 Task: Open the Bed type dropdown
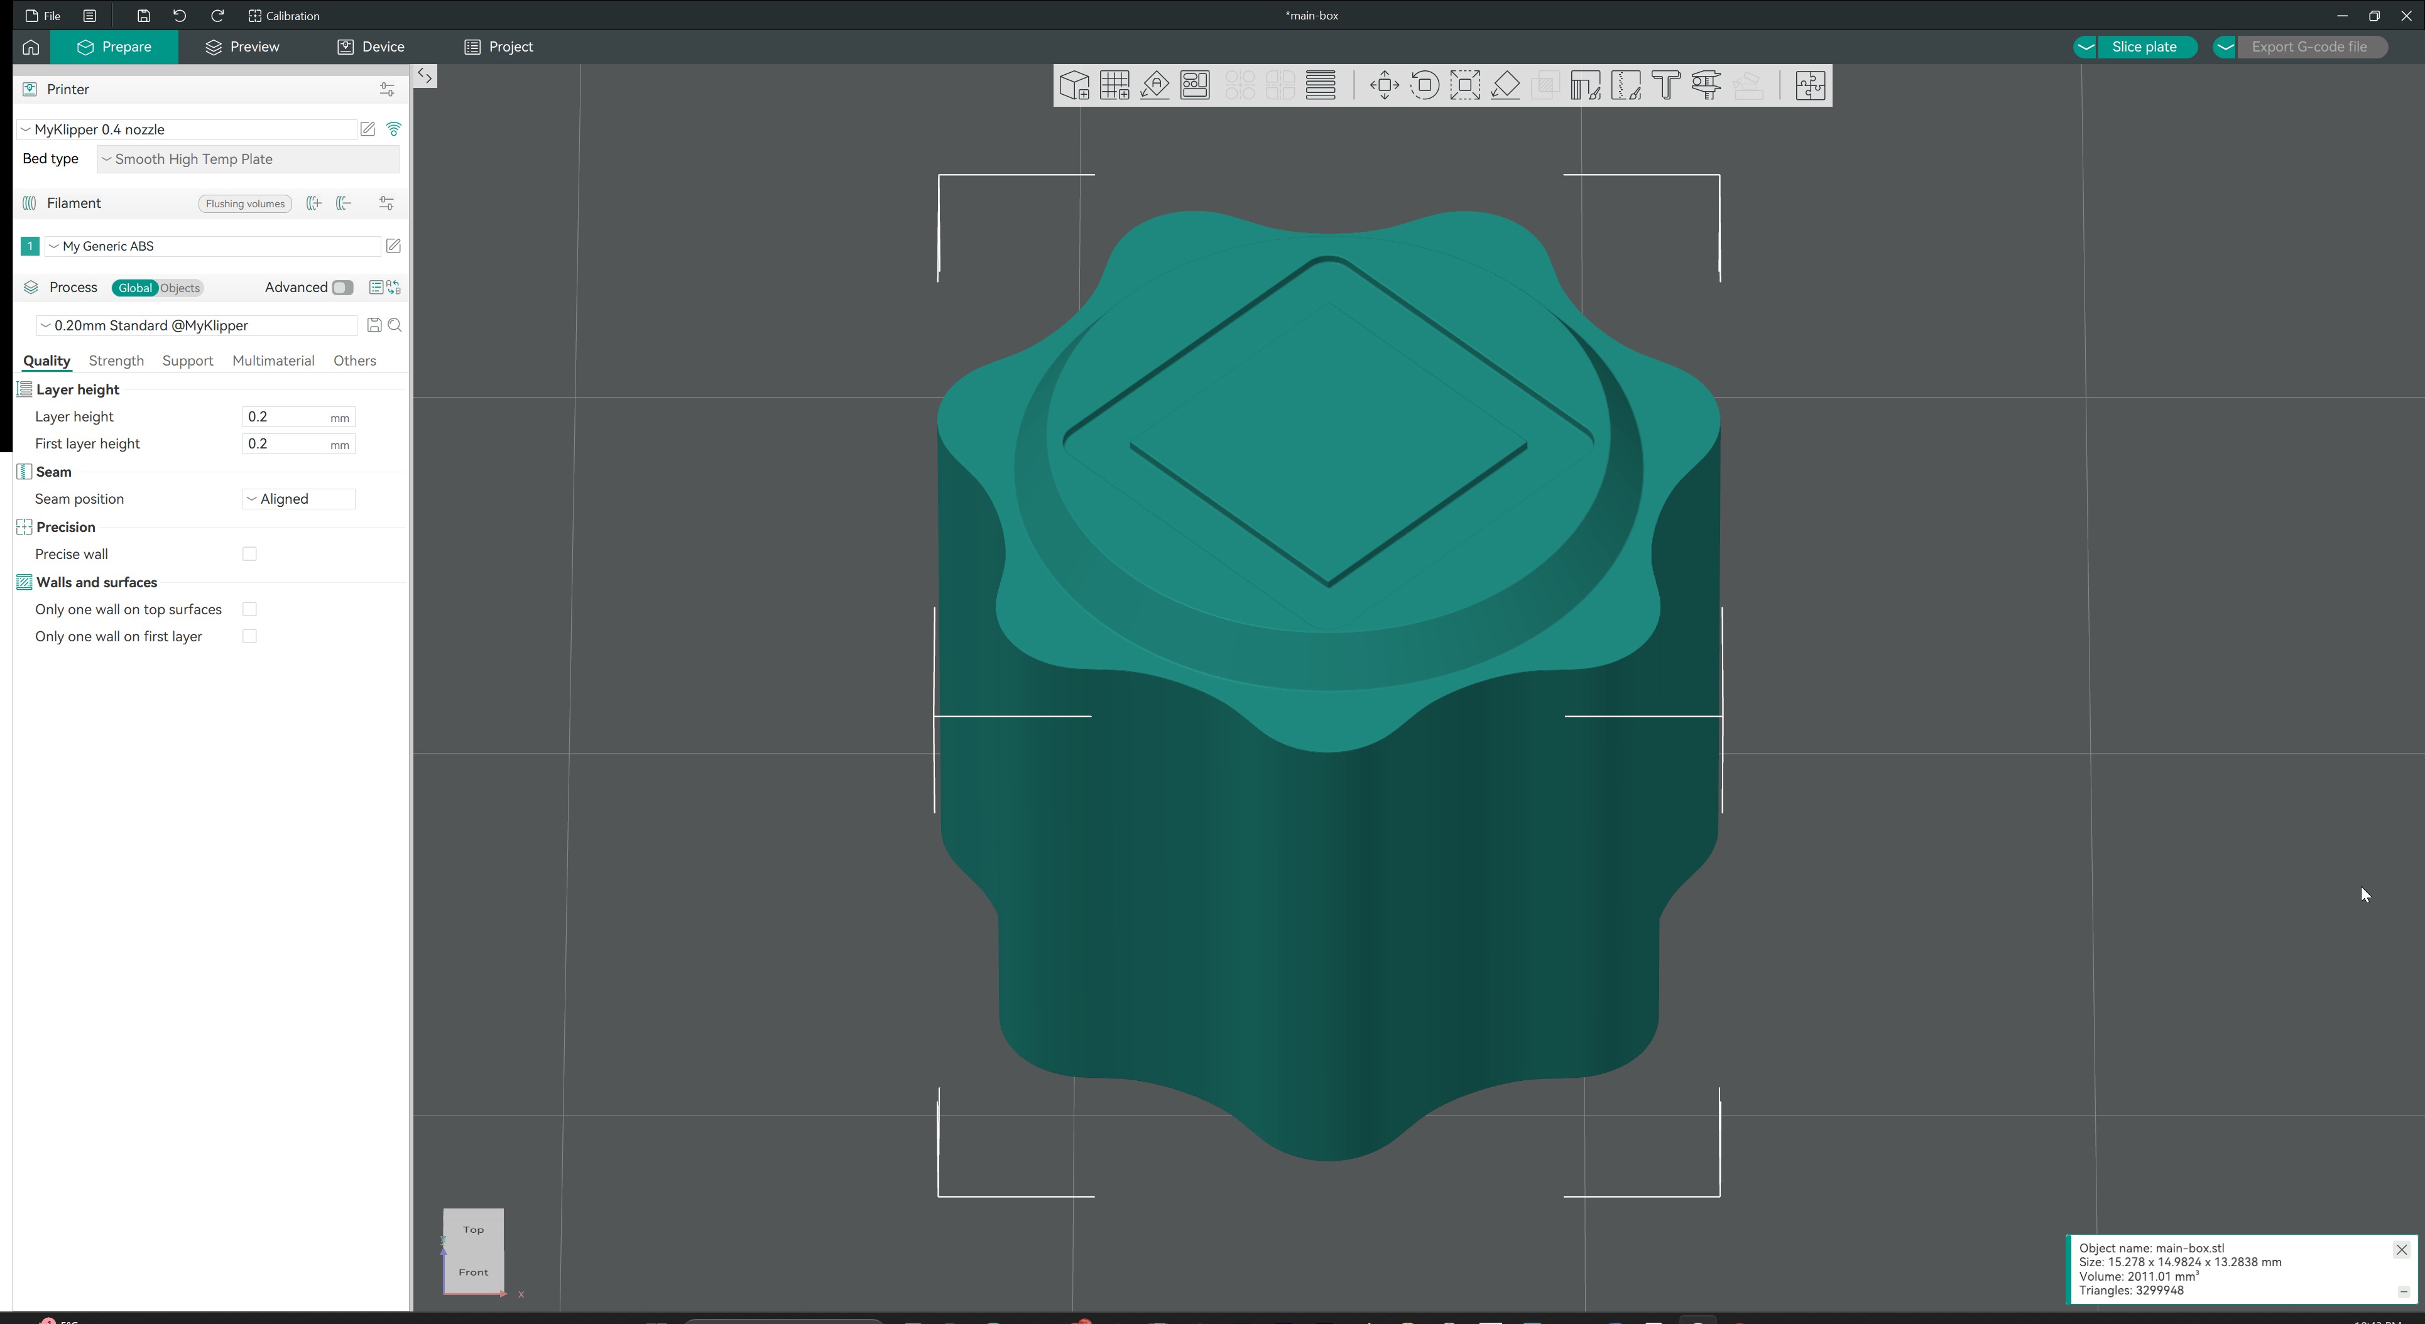[248, 159]
